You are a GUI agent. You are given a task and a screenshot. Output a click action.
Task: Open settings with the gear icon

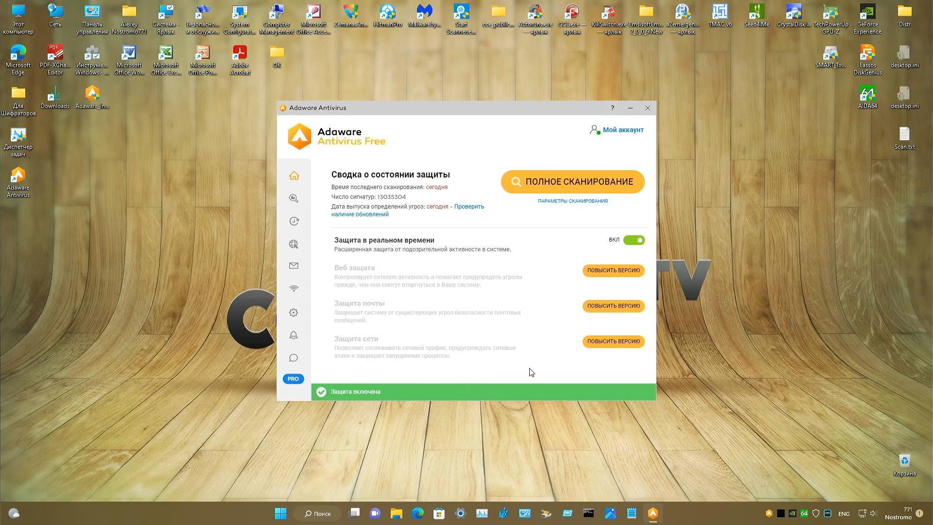294,313
